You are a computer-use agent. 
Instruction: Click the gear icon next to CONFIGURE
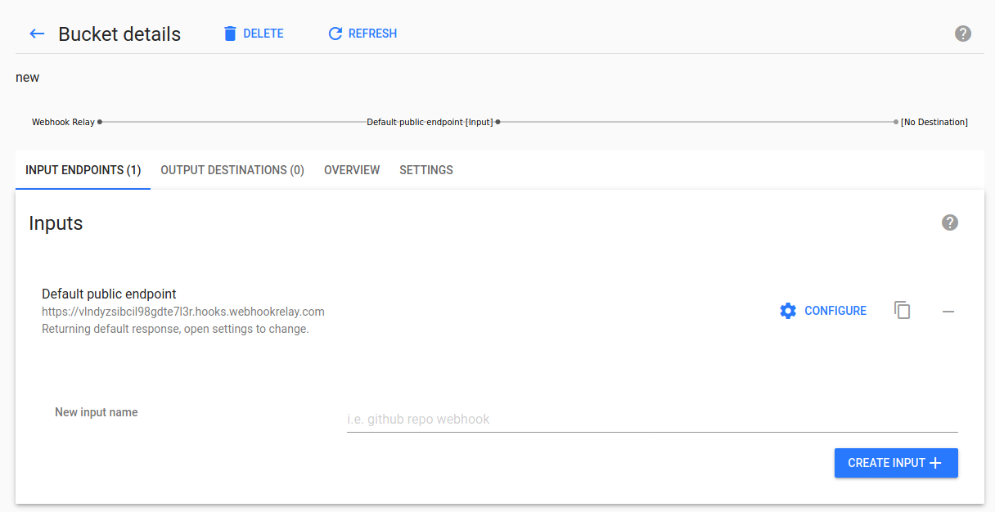point(788,310)
